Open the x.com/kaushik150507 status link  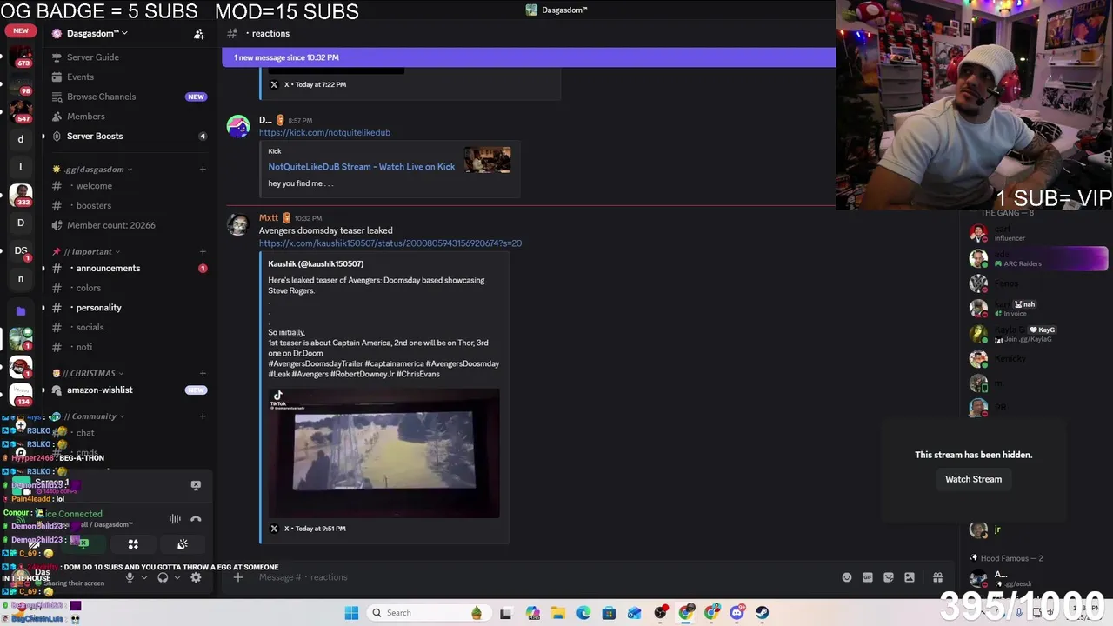click(x=390, y=243)
